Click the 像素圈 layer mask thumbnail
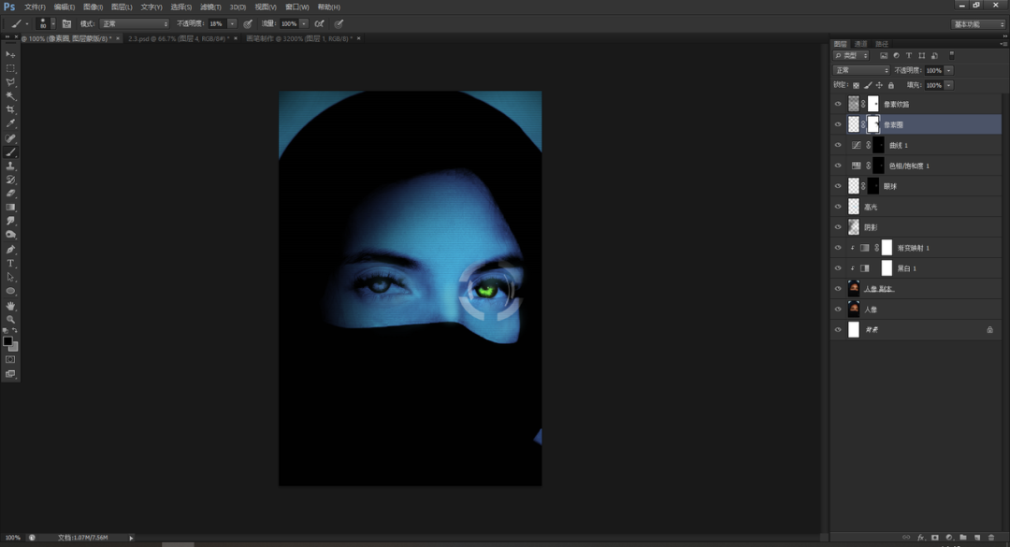Screen dimensions: 1010x547 click(x=873, y=124)
